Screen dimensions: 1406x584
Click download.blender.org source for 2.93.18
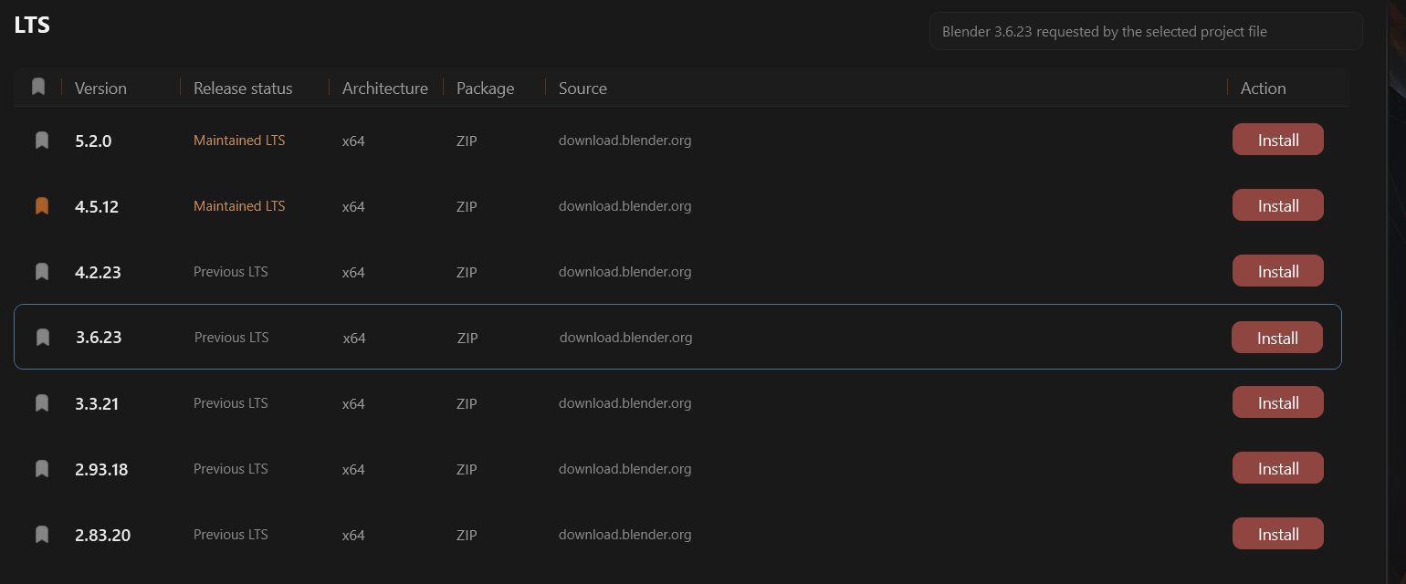(x=625, y=469)
